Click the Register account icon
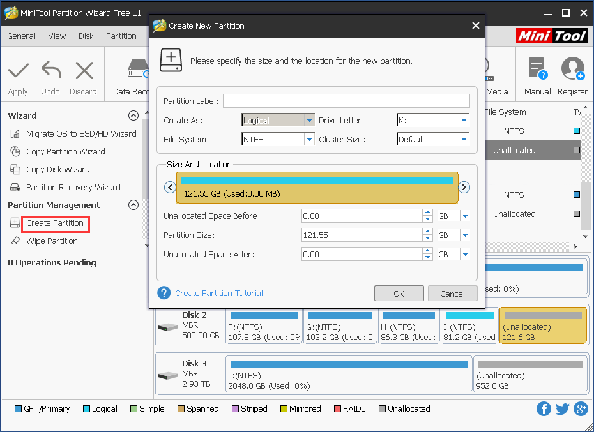Image resolution: width=594 pixels, height=432 pixels. [x=572, y=68]
